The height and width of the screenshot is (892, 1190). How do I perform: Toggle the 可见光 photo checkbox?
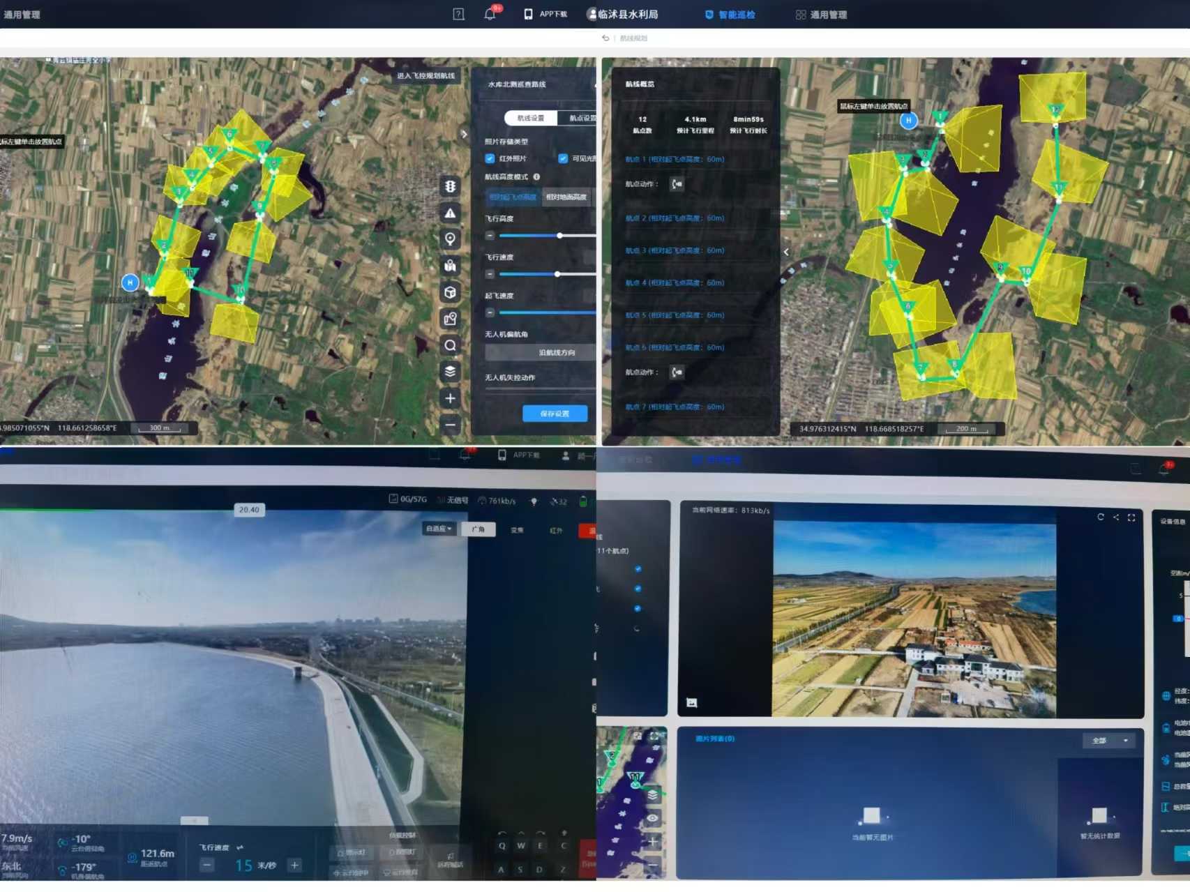(563, 158)
